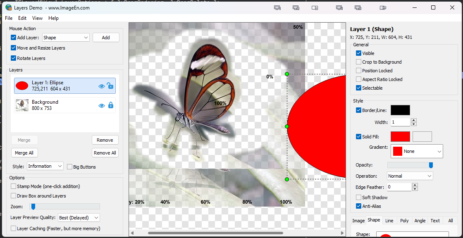This screenshot has width=463, height=238.
Task: Uncheck the Visible checkbox
Action: click(x=358, y=53)
